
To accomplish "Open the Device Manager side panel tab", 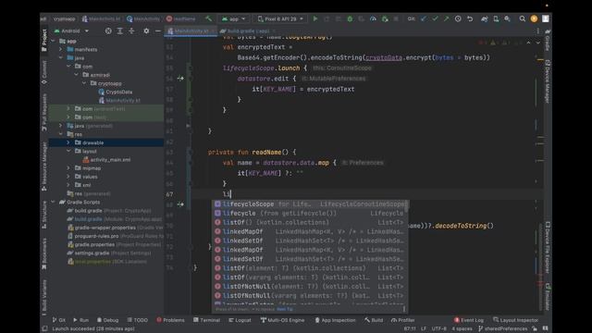I will point(548,81).
